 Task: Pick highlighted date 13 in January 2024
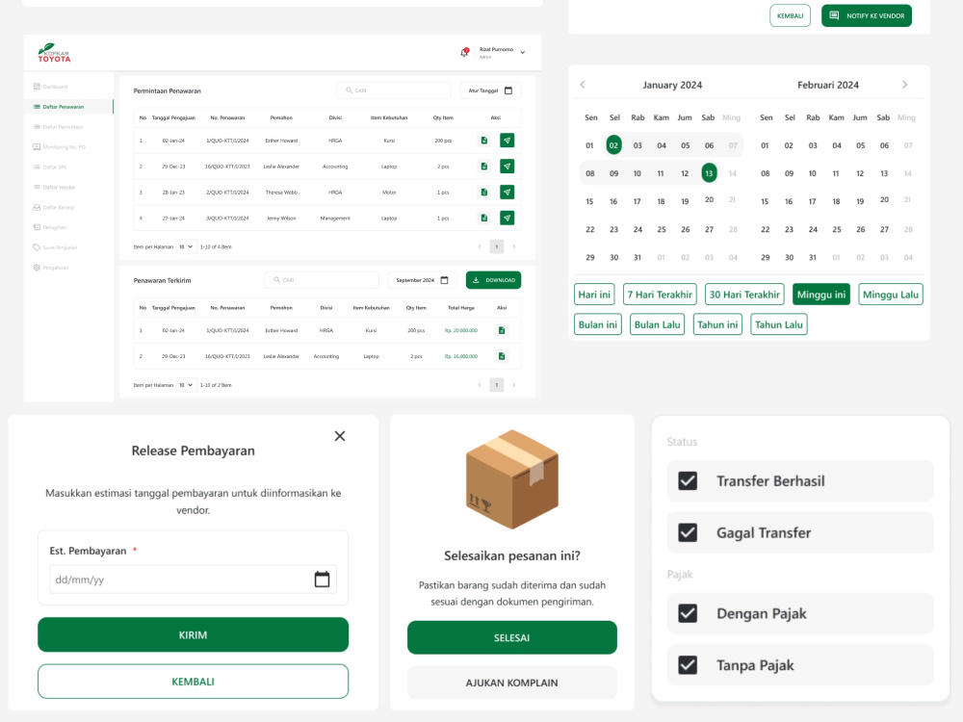709,173
